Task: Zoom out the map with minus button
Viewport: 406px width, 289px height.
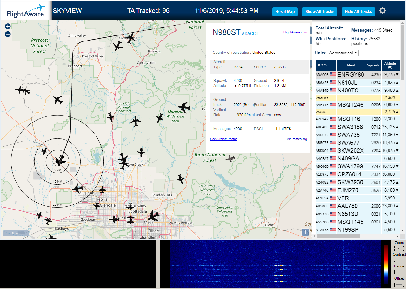Action: [8, 34]
